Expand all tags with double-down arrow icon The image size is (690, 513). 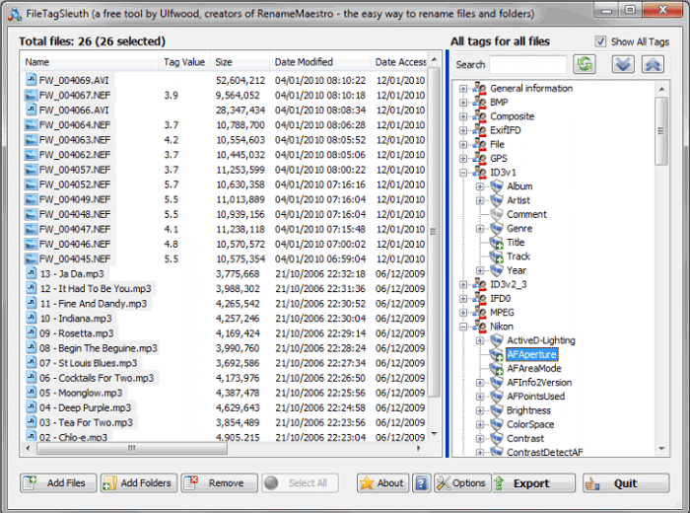[622, 64]
